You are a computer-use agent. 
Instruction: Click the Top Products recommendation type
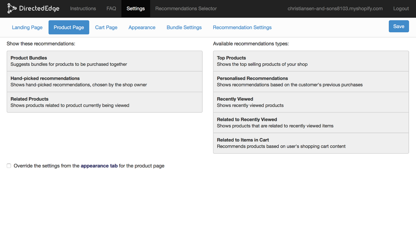311,61
